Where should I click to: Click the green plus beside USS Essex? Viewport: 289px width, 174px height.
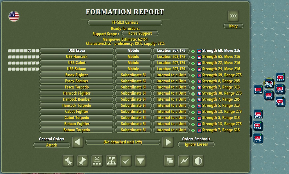click(193, 51)
